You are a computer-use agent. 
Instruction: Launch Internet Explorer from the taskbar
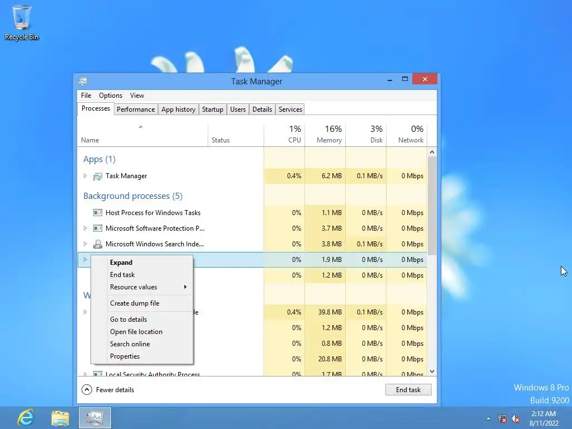click(x=26, y=418)
